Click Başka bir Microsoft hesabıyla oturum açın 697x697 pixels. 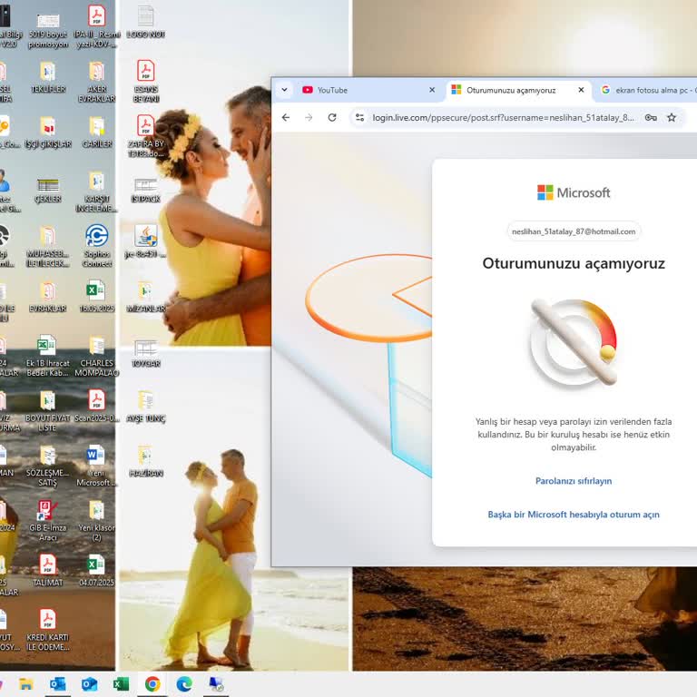pos(574,515)
